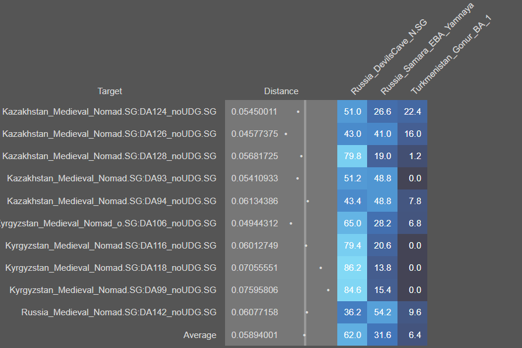This screenshot has height=348, width=522.
Task: Click the Turkmenistan_Gonur_BA_1 column label
Action: (451, 56)
